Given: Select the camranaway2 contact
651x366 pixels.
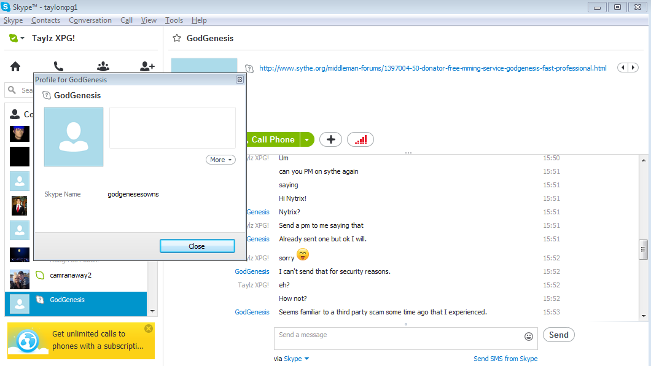Looking at the screenshot, I should (76, 279).
